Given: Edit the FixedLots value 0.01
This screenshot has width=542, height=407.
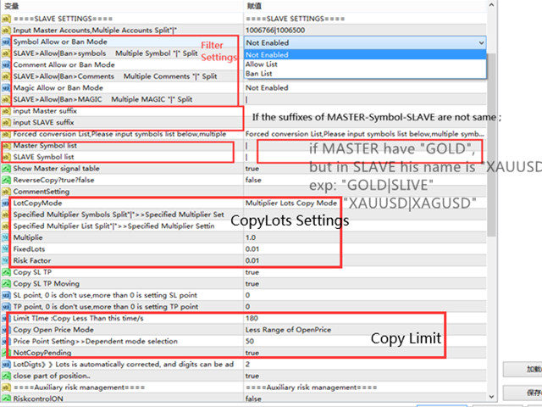Looking at the screenshot, I should [252, 249].
